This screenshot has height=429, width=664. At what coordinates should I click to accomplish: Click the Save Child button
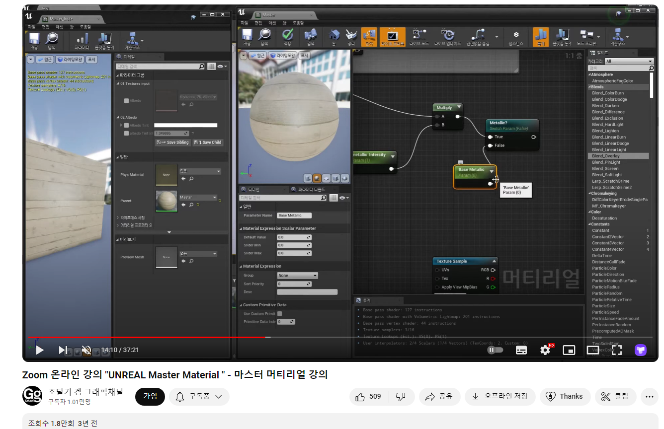pos(208,143)
